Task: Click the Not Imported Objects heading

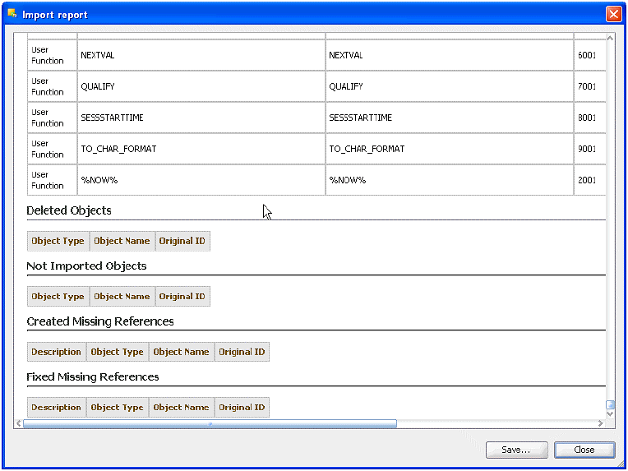Action: tap(86, 266)
